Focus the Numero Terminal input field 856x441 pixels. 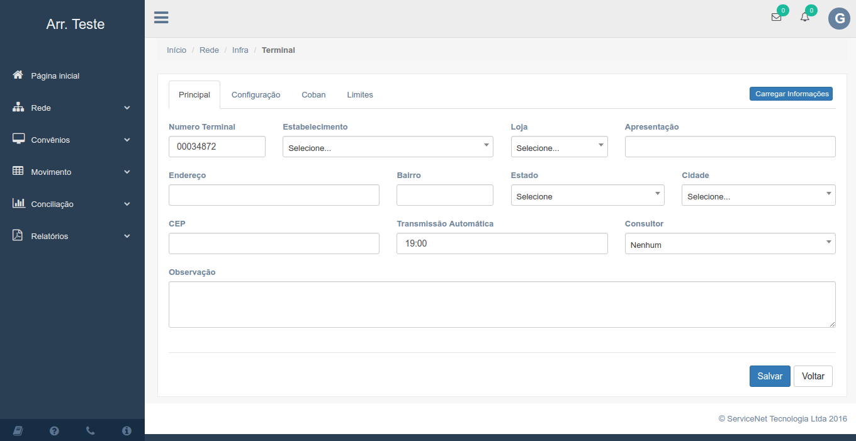(217, 147)
